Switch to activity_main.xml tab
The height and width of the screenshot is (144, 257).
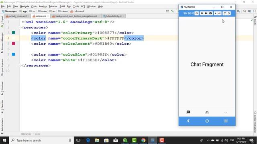point(18,16)
